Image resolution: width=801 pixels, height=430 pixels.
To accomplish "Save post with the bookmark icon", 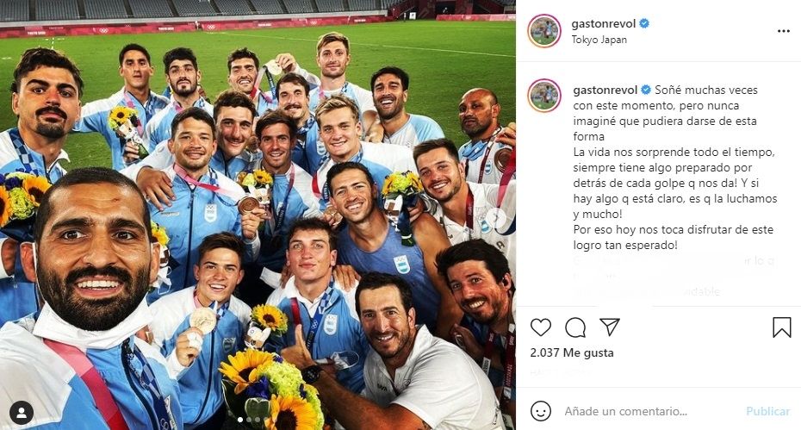I will pos(781,327).
